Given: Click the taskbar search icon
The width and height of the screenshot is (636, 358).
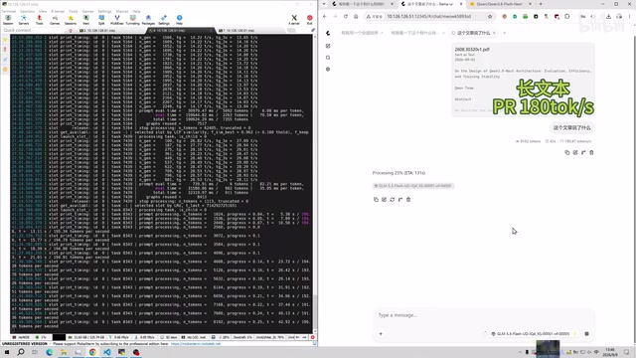Looking at the screenshot, I should (x=21, y=352).
